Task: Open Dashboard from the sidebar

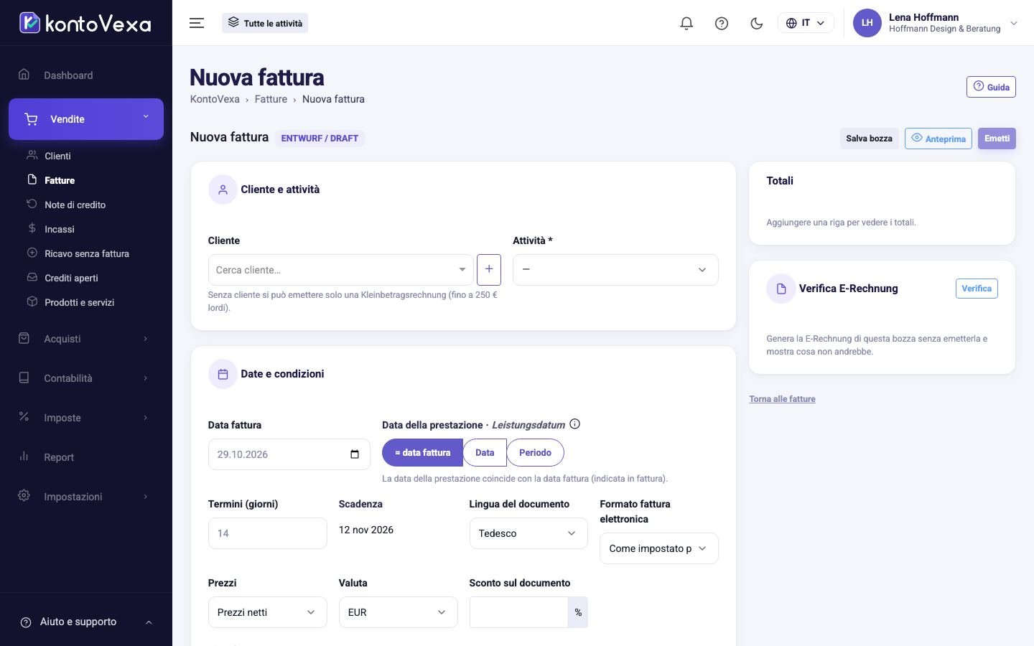Action: [x=86, y=75]
